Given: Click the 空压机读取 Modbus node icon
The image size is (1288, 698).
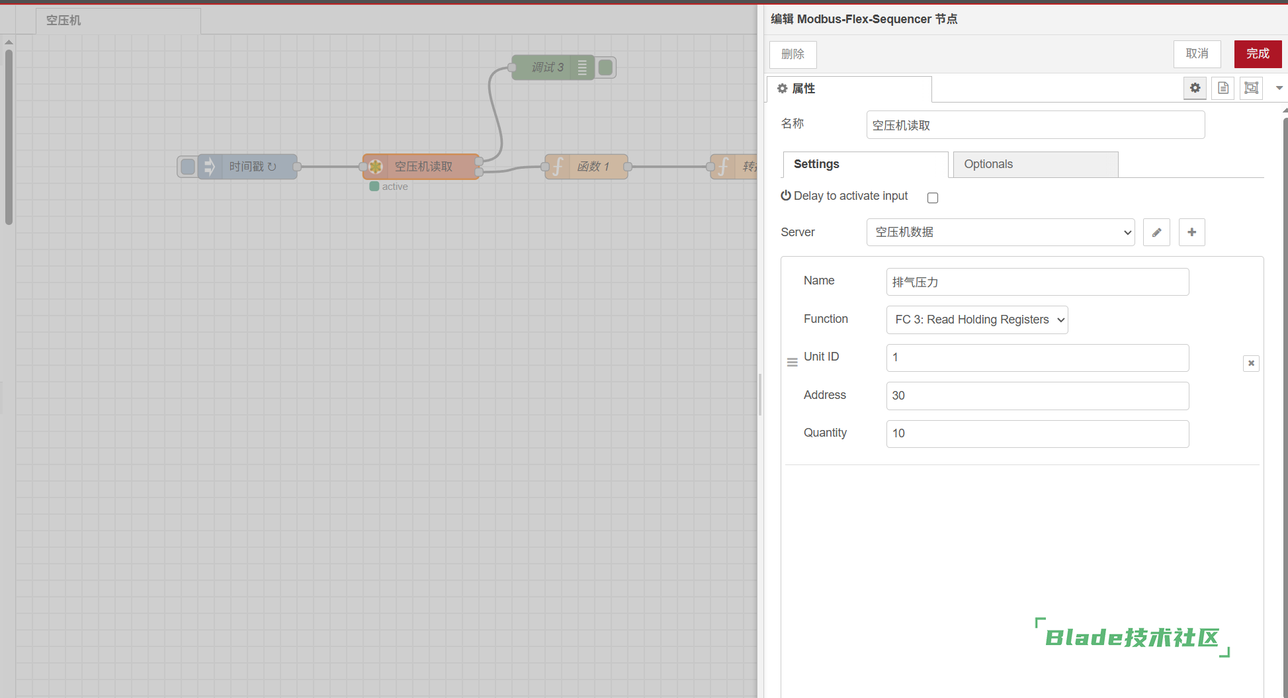Looking at the screenshot, I should pyautogui.click(x=376, y=167).
